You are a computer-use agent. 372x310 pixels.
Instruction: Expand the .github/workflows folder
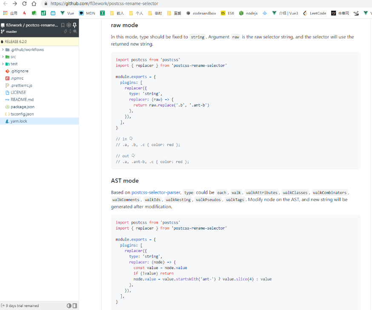pyautogui.click(x=40, y=50)
